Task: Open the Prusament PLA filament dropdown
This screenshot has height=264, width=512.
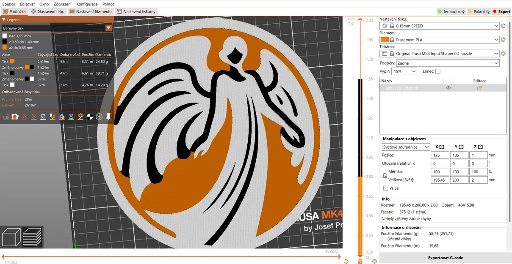Action: 440,40
